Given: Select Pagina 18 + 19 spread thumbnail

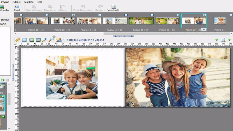Looking at the screenshot, I should [x=141, y=21].
